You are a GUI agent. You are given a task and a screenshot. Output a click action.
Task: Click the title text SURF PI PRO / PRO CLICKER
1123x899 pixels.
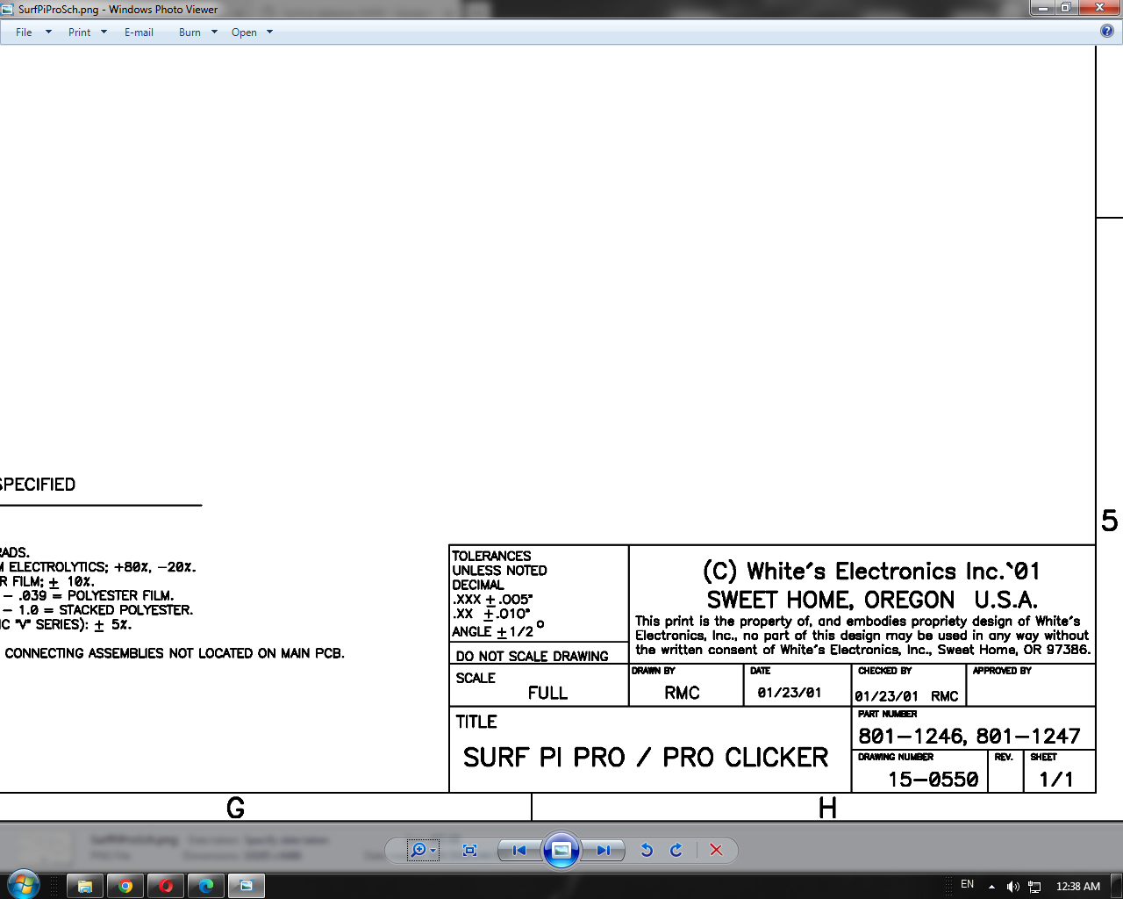646,758
